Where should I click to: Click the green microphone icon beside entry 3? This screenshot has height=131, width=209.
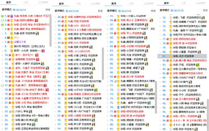coord(2,25)
